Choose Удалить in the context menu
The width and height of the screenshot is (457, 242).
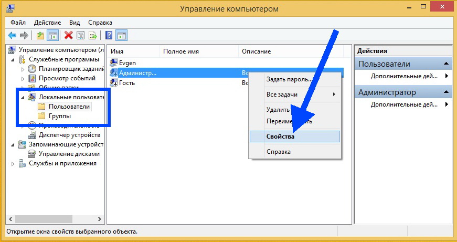pos(295,110)
